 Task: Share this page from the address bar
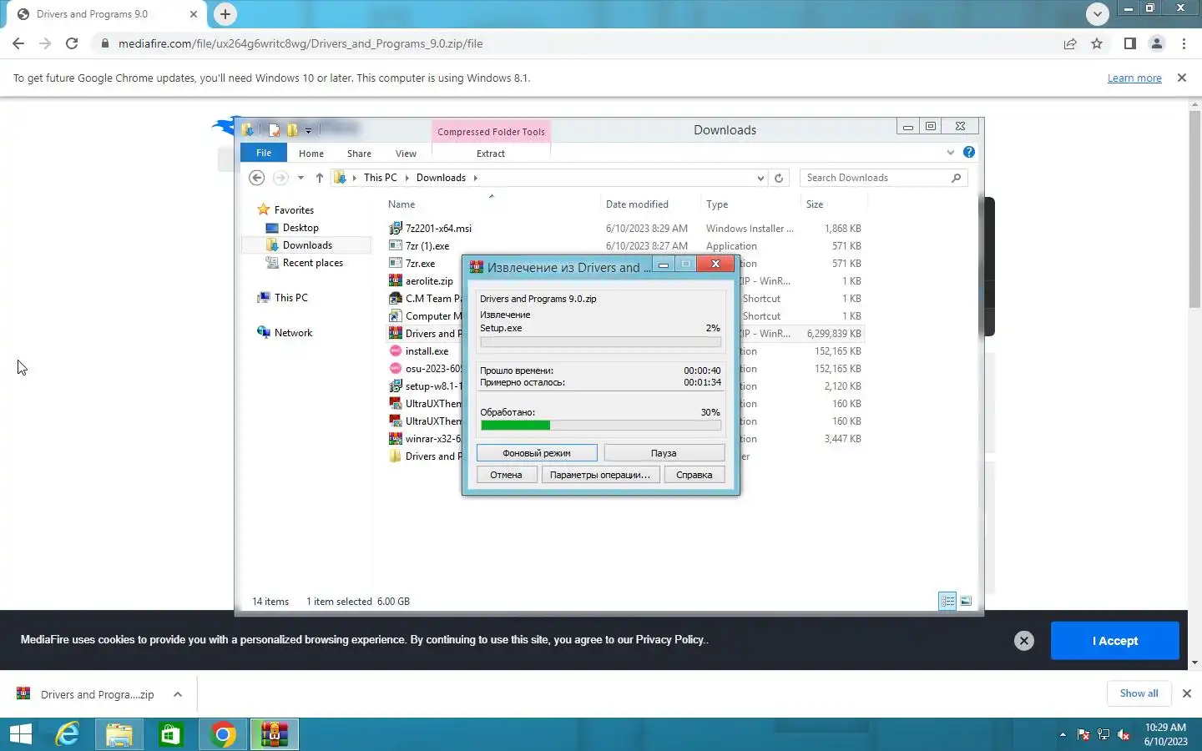(1070, 43)
